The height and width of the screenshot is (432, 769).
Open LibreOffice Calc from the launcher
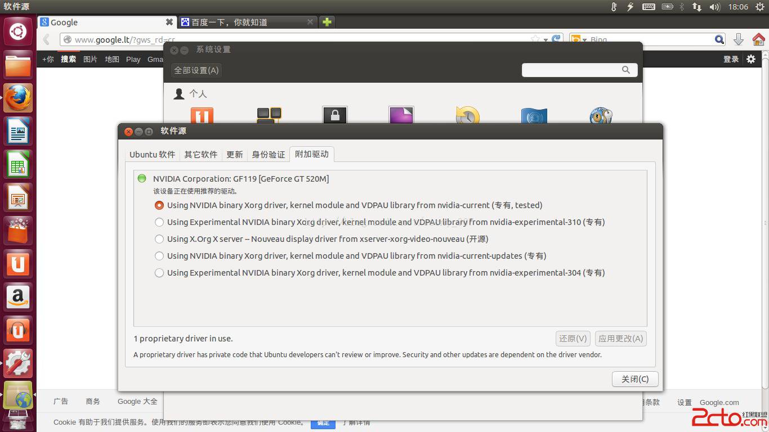pos(18,165)
